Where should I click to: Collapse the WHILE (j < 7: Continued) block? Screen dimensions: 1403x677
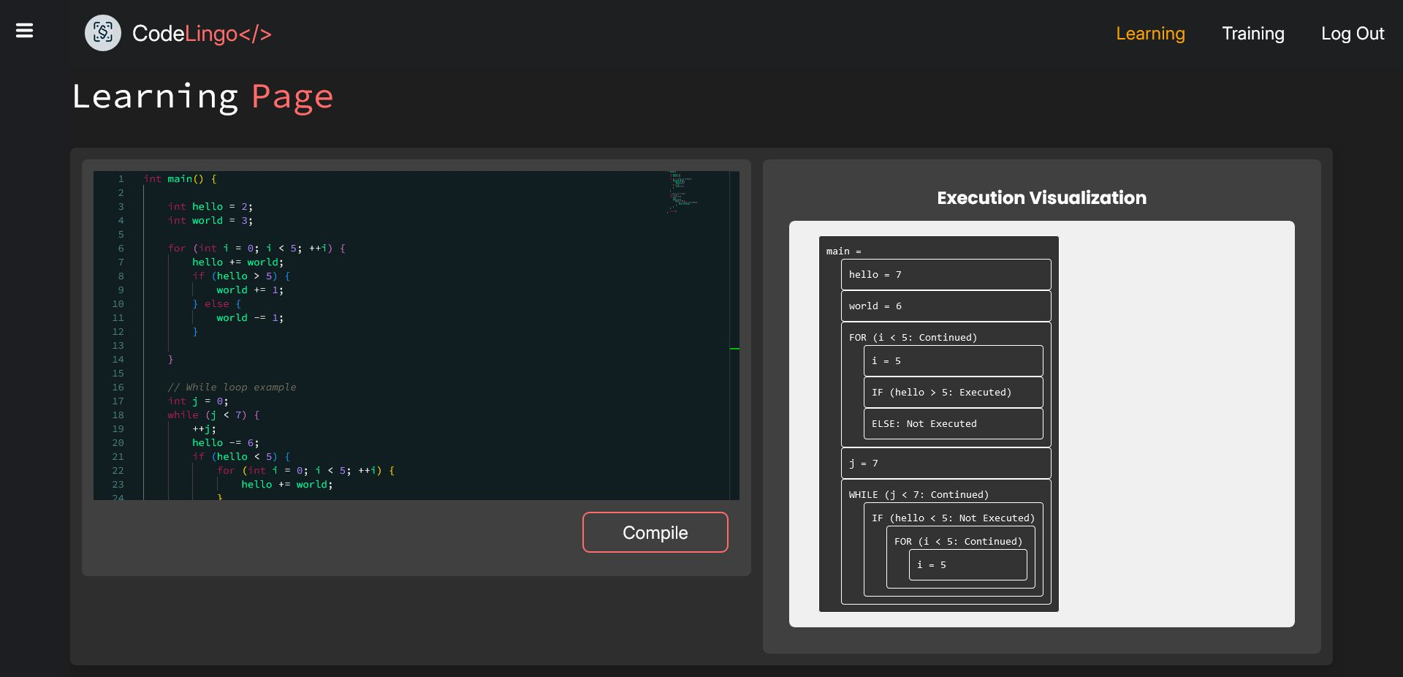[921, 494]
